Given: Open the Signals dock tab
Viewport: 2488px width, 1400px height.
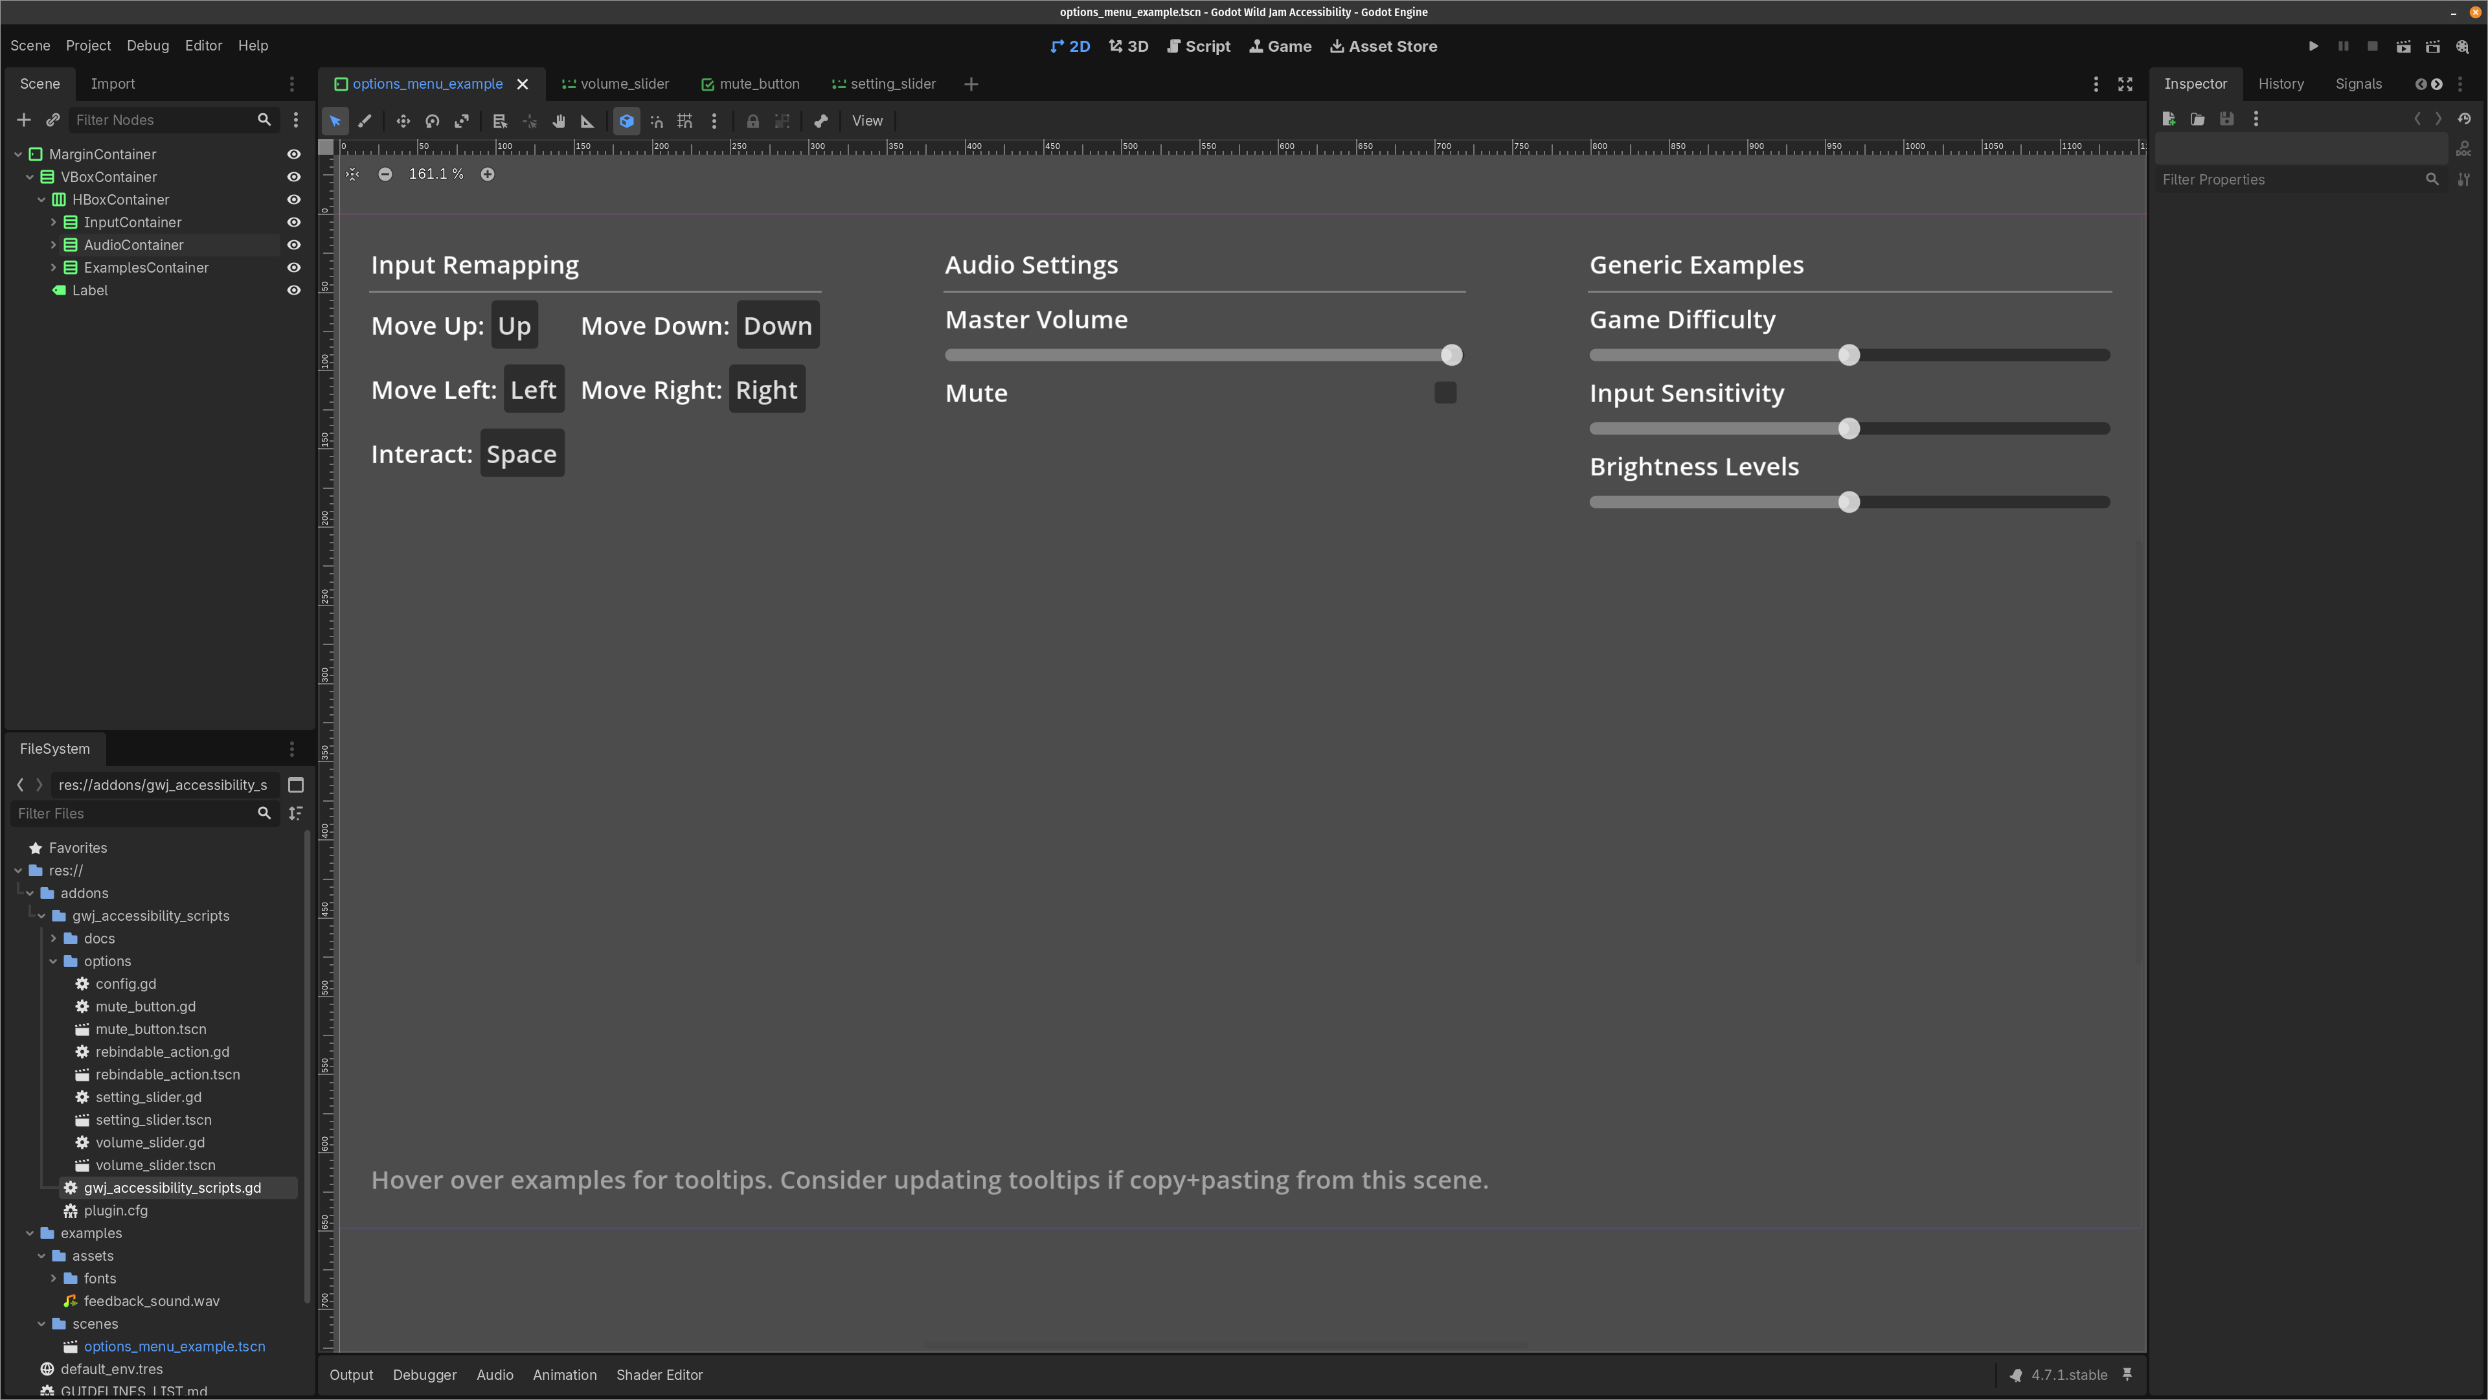Looking at the screenshot, I should point(2358,84).
